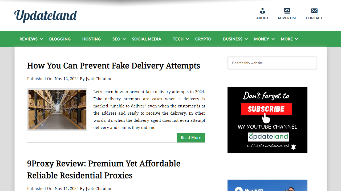Go to the Blogging menu item
The image size is (341, 191).
60,39
